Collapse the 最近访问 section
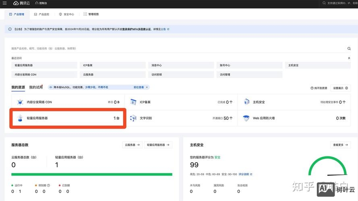 tap(349, 58)
